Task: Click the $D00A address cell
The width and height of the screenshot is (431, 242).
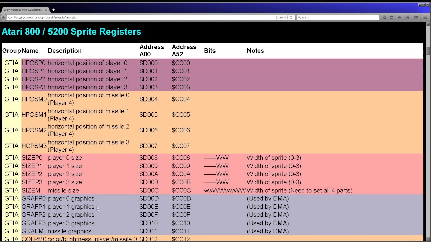Action: pos(149,174)
